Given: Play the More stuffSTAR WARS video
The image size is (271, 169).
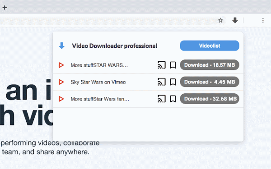Looking at the screenshot, I should tap(61, 65).
